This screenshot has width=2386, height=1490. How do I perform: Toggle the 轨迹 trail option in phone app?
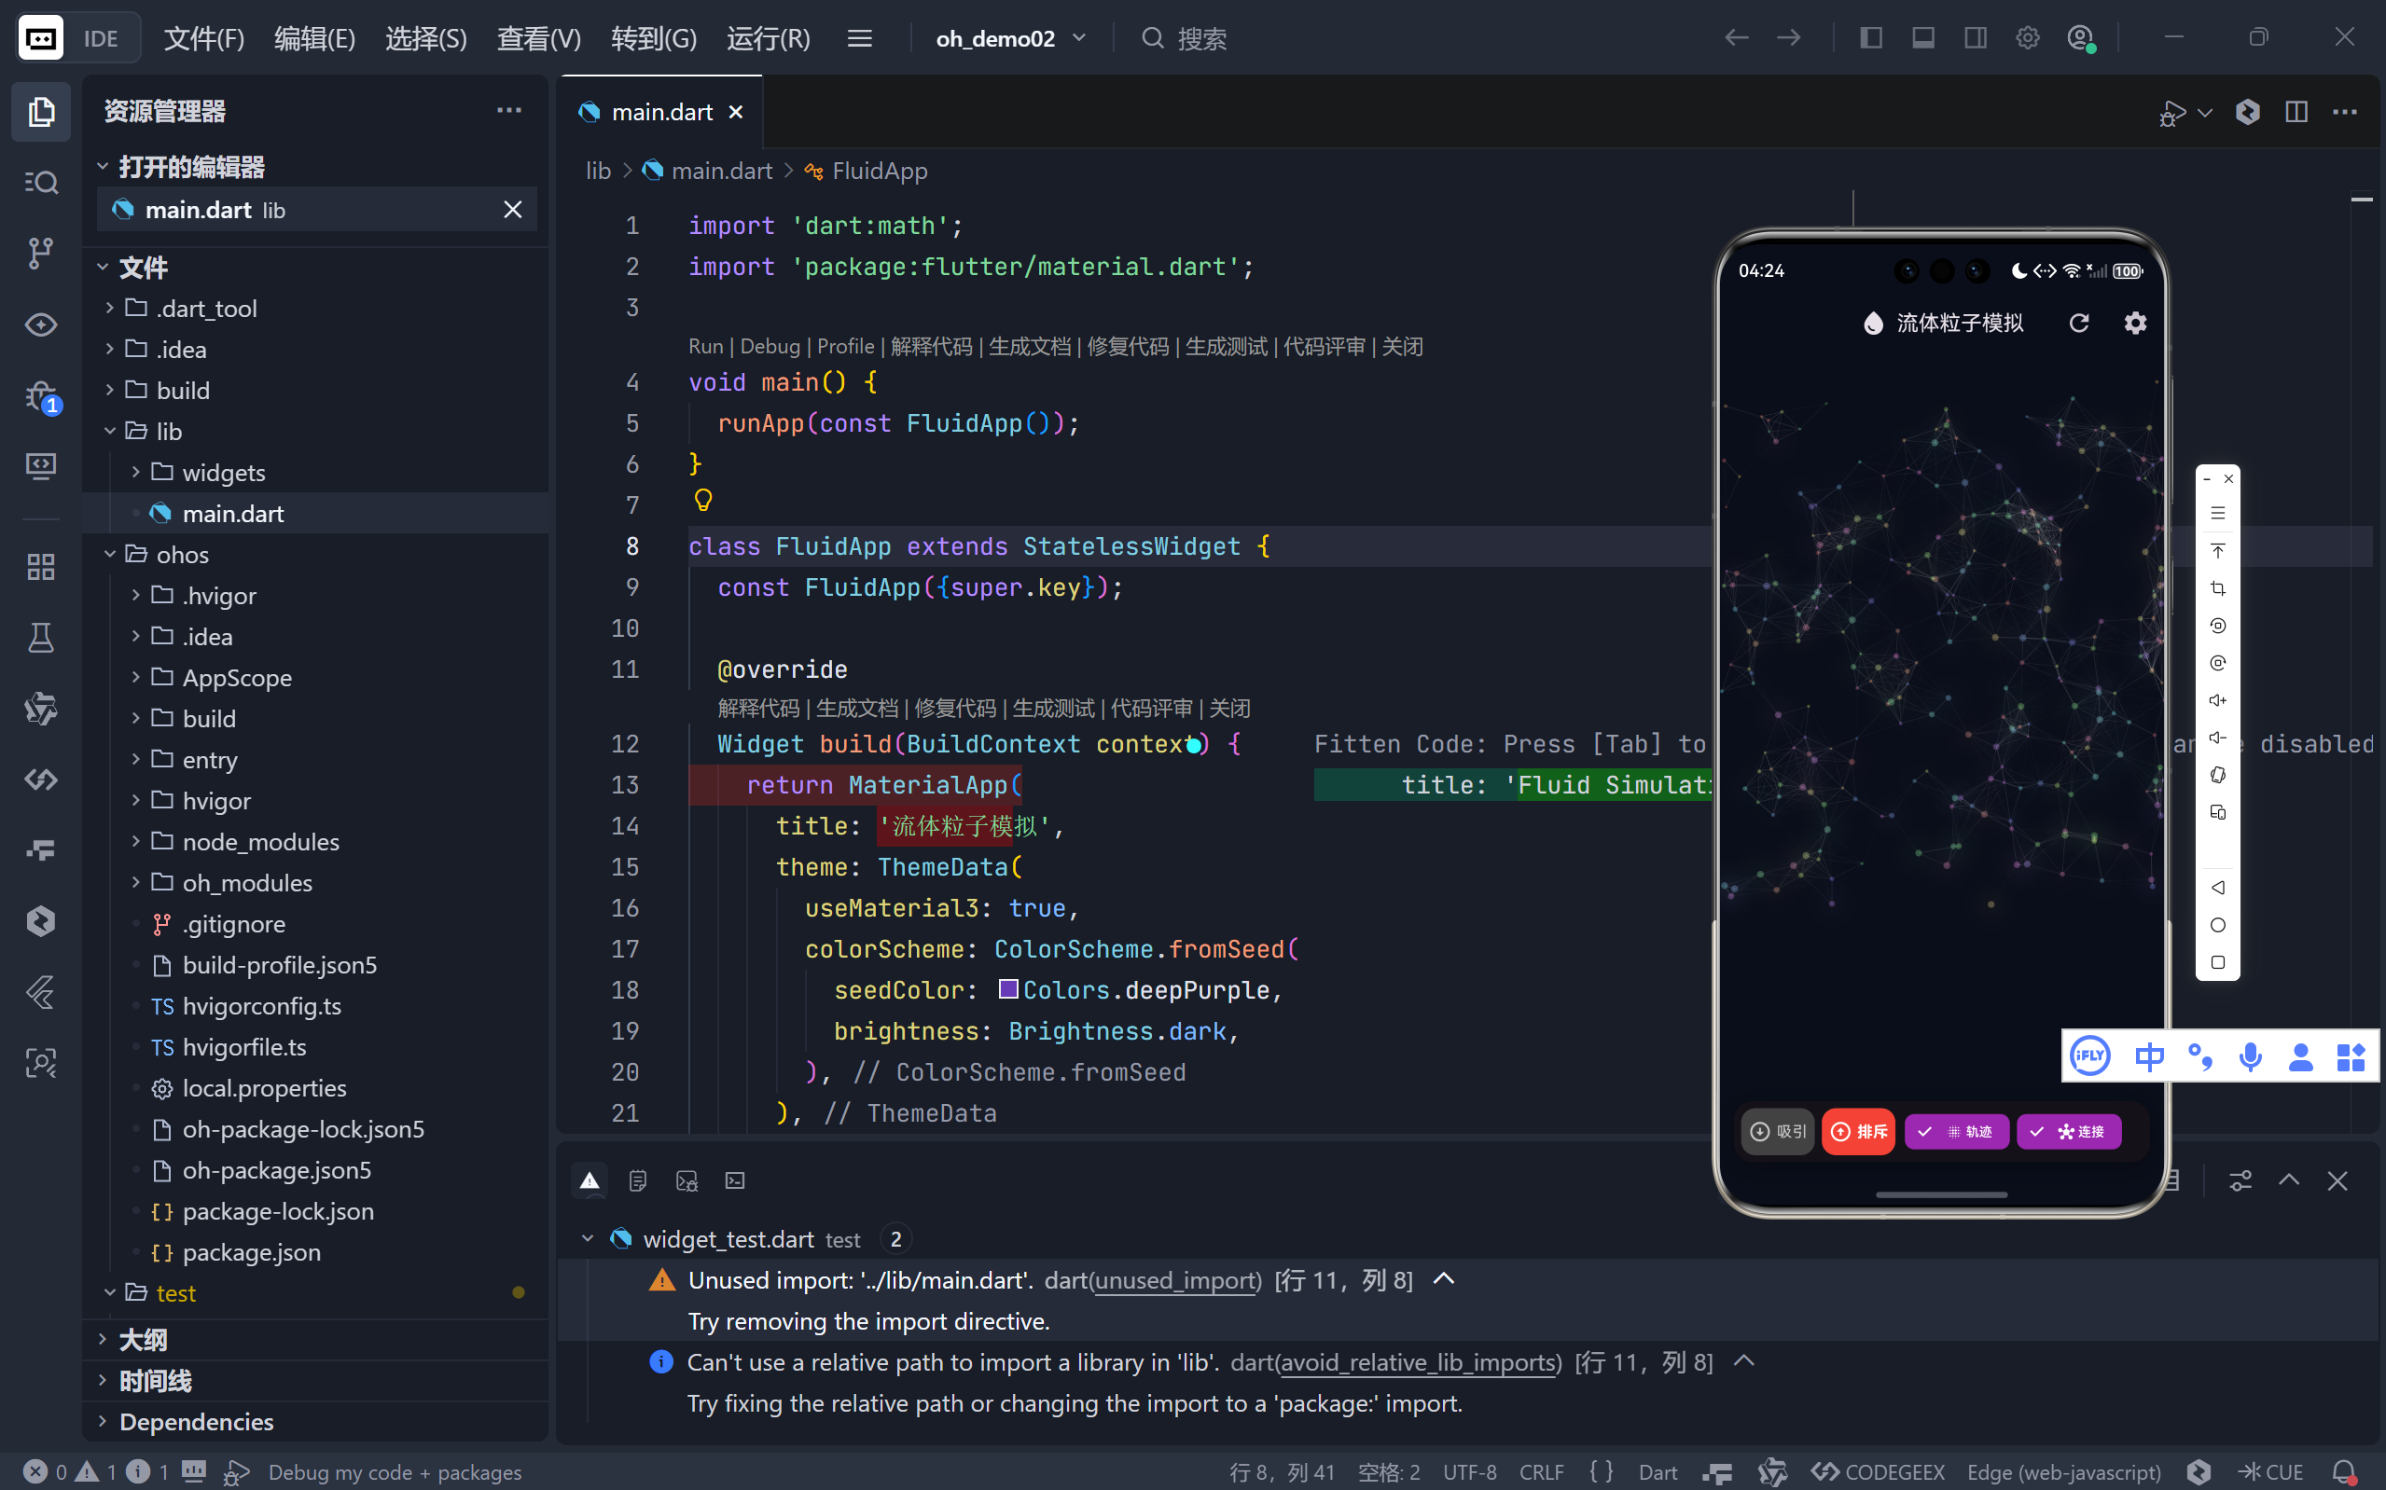click(1956, 1131)
